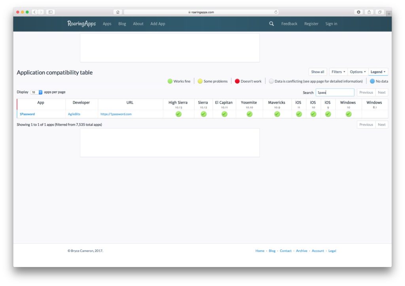Click upper Previous pagination button
This screenshot has width=405, height=286.
click(366, 92)
